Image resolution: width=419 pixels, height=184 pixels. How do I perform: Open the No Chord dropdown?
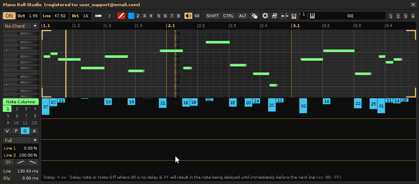tap(21, 26)
